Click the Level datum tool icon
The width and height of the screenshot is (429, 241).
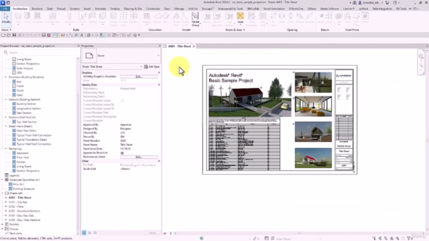click(320, 17)
